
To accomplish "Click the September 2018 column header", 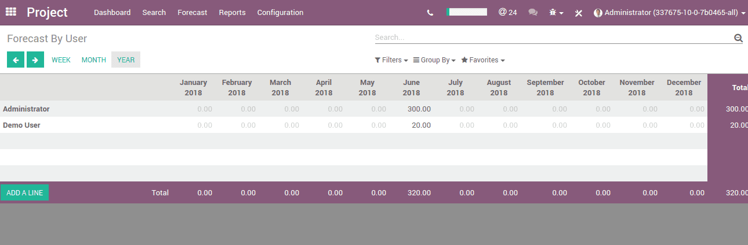I will (x=545, y=87).
